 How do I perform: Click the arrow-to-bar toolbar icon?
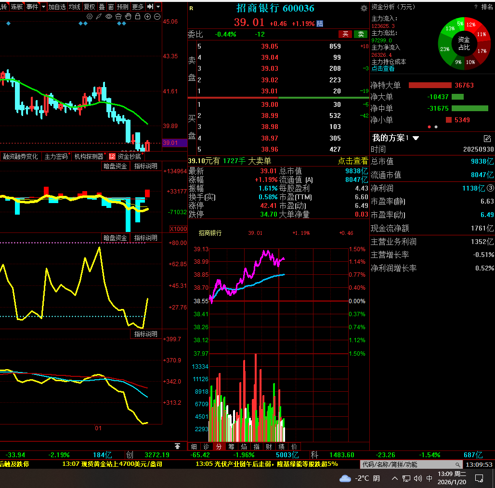pos(150,7)
